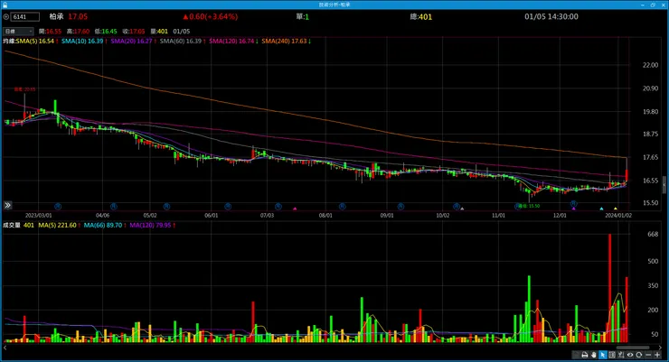This screenshot has height=362, width=669.
Task: Zoom out with the minus icon
Action: 648,355
